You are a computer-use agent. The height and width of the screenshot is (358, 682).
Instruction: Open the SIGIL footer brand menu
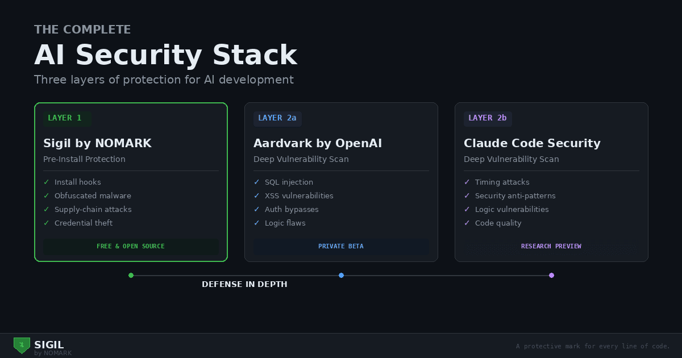[x=49, y=345]
